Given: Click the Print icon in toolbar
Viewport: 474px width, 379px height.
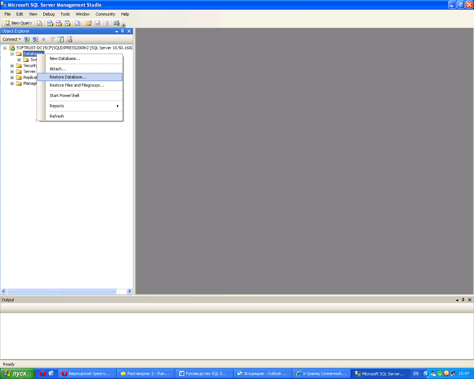Looking at the screenshot, I should tap(106, 23).
